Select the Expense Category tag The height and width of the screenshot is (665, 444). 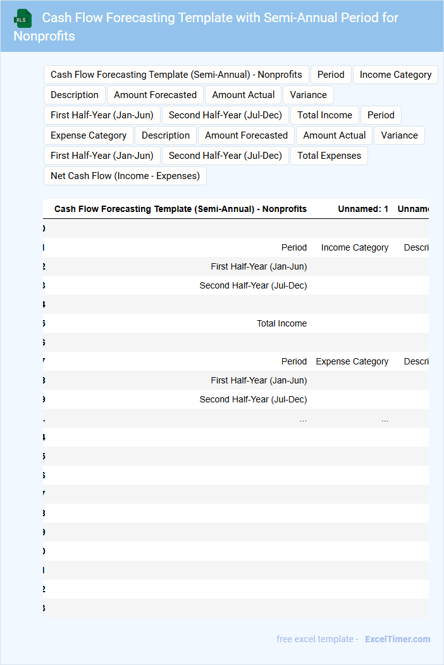pos(88,135)
